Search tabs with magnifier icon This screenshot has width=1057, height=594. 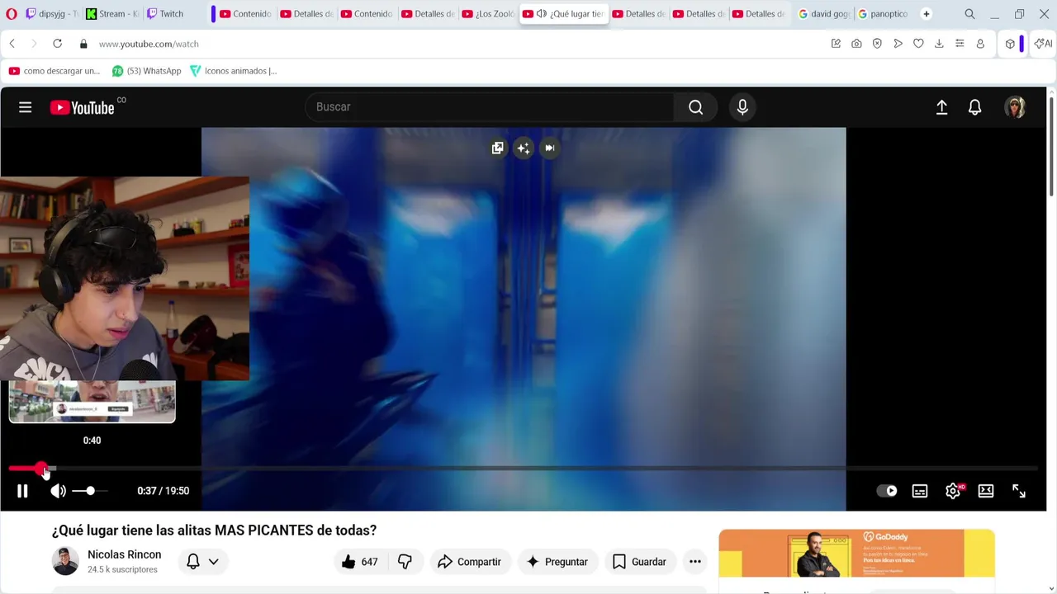(969, 14)
